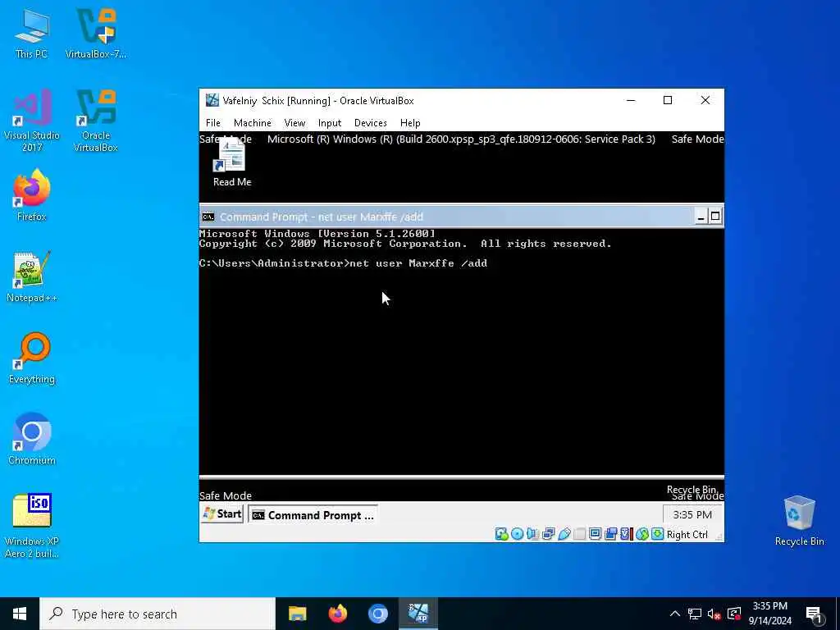Click the Right Ctrl host key label
840x630 pixels.
click(687, 535)
